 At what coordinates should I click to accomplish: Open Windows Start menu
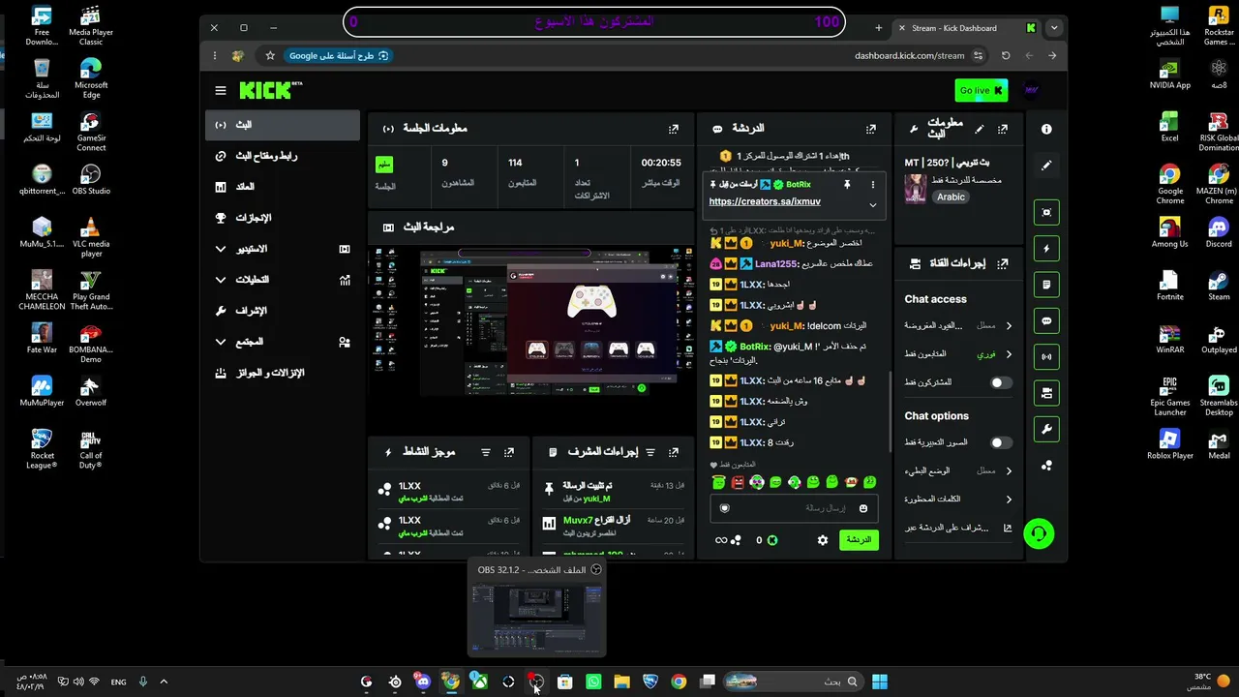click(879, 682)
